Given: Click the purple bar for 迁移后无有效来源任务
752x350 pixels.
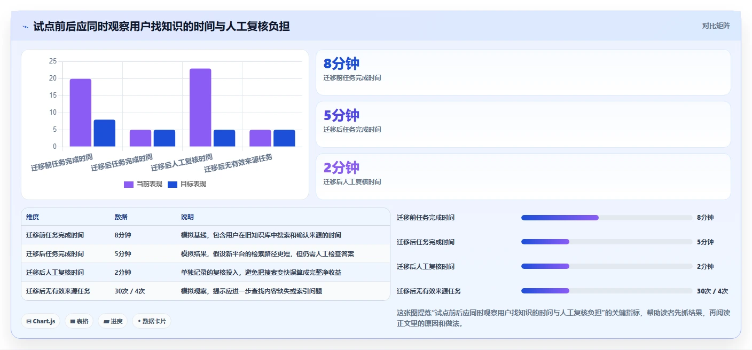Looking at the screenshot, I should pyautogui.click(x=260, y=138).
